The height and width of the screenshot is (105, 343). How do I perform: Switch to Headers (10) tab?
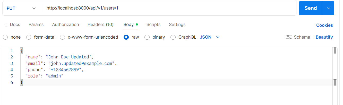pyautogui.click(x=100, y=25)
